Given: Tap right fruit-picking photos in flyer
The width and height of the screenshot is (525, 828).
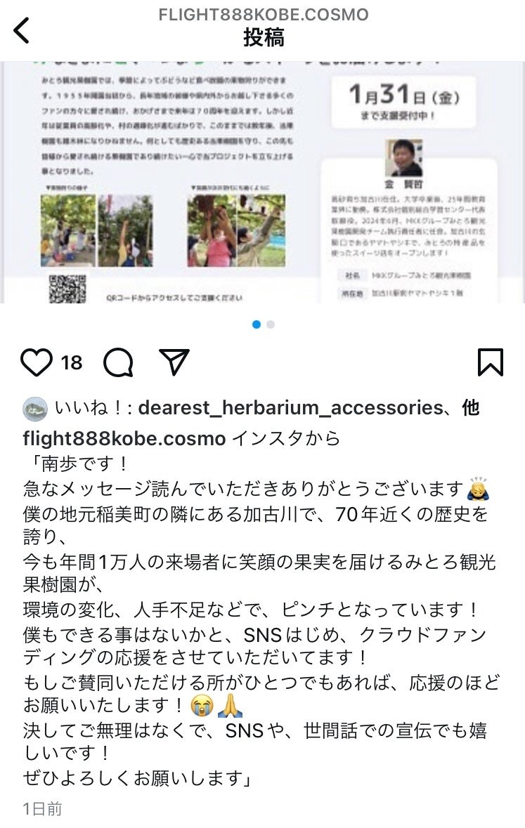Looking at the screenshot, I should pos(236,231).
